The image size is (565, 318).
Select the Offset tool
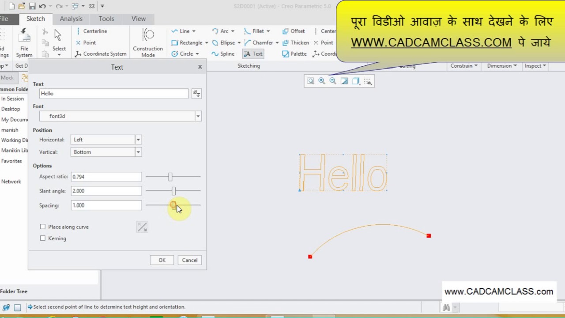[294, 31]
